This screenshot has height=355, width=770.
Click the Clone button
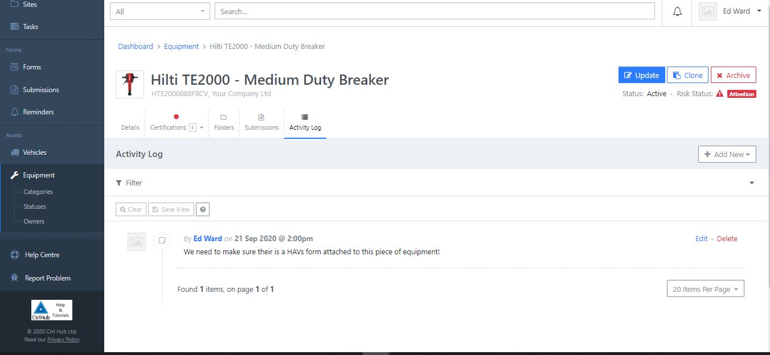(687, 75)
